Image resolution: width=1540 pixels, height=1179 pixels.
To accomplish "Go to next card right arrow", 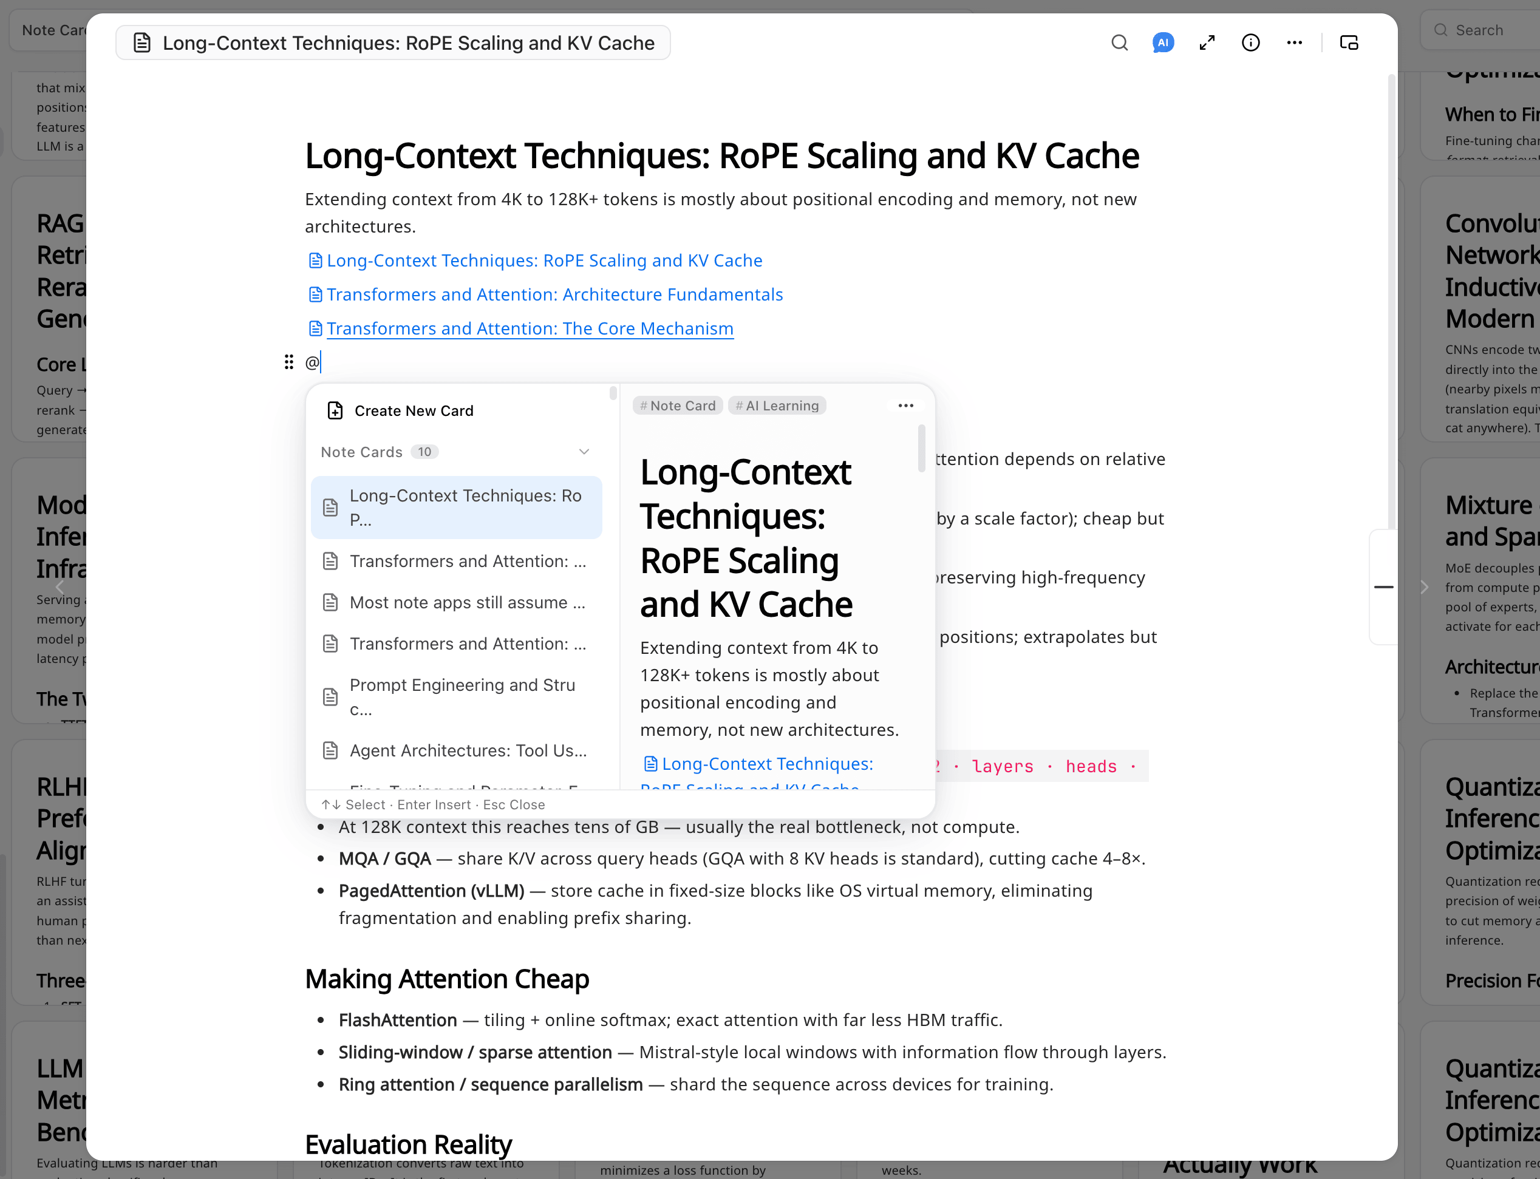I will 1423,586.
